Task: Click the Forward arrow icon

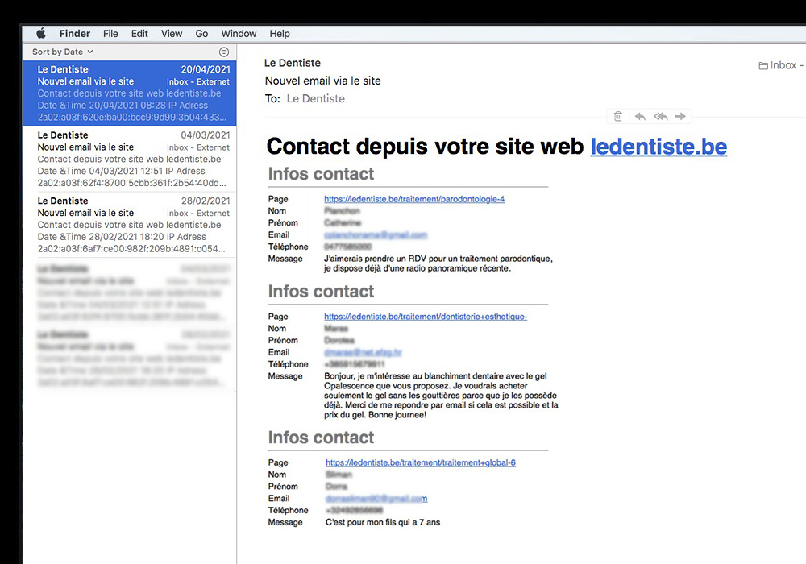Action: [680, 117]
